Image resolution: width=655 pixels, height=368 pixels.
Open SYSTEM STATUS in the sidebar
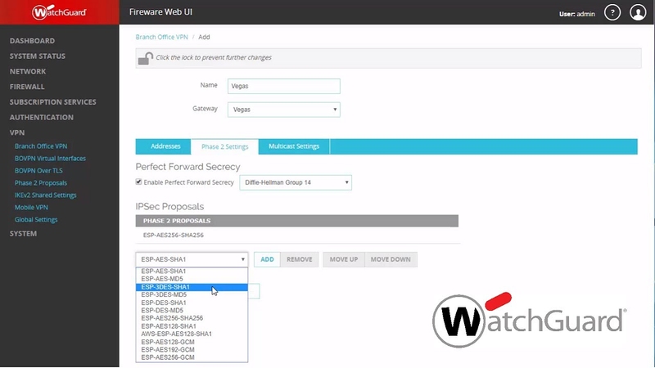38,56
